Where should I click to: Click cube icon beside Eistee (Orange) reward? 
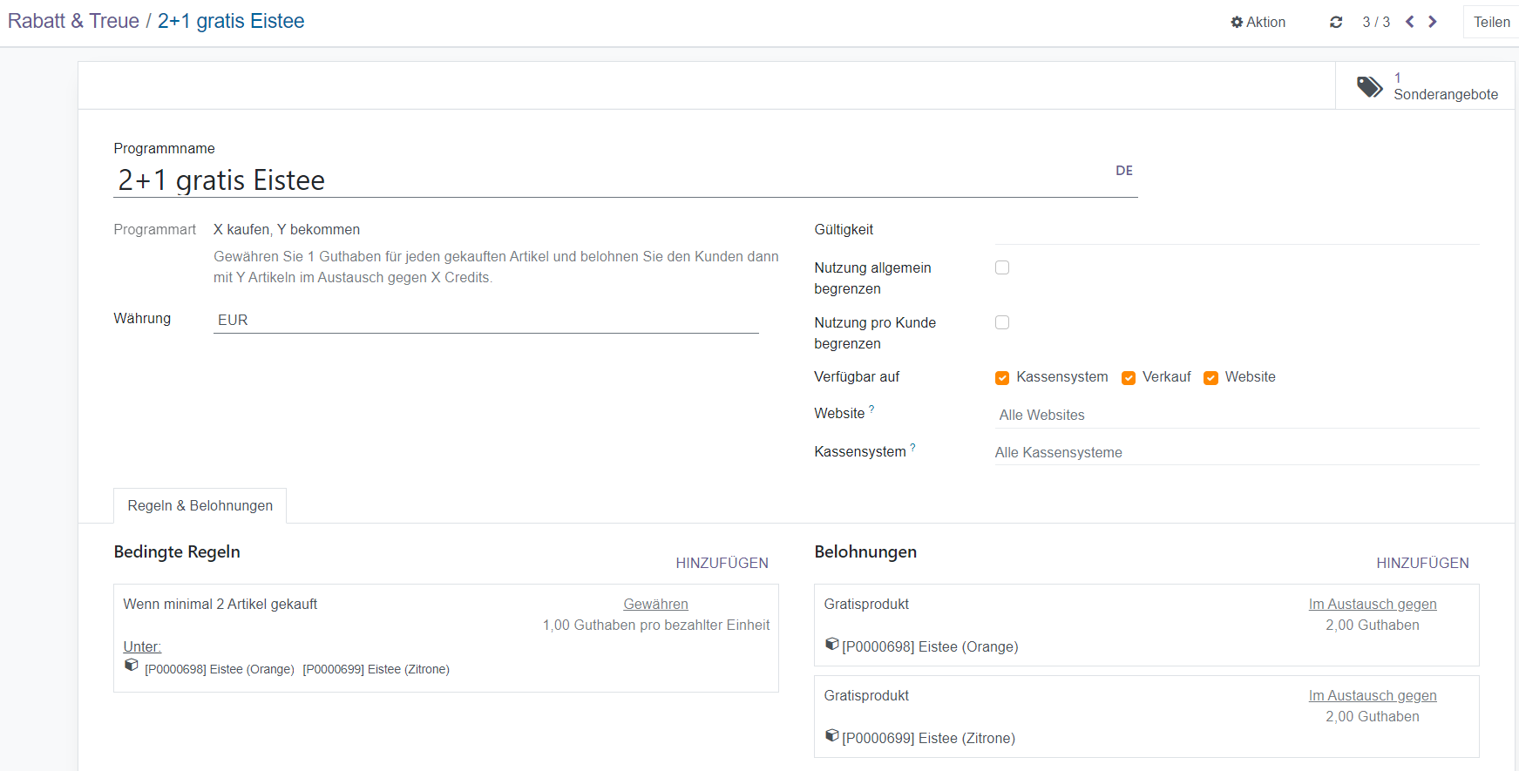pyautogui.click(x=831, y=644)
